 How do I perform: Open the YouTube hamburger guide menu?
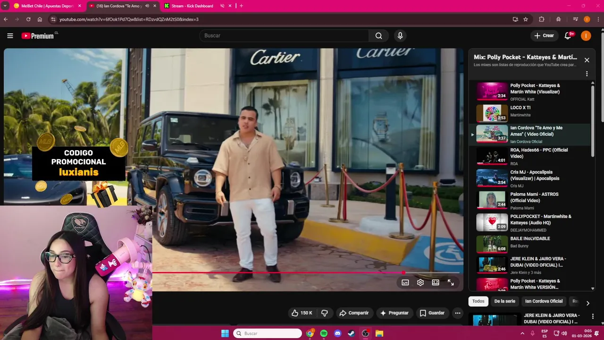(x=10, y=35)
